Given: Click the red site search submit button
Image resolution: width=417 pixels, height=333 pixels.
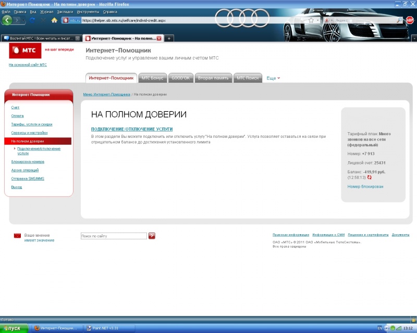Looking at the screenshot, I should click(x=152, y=236).
